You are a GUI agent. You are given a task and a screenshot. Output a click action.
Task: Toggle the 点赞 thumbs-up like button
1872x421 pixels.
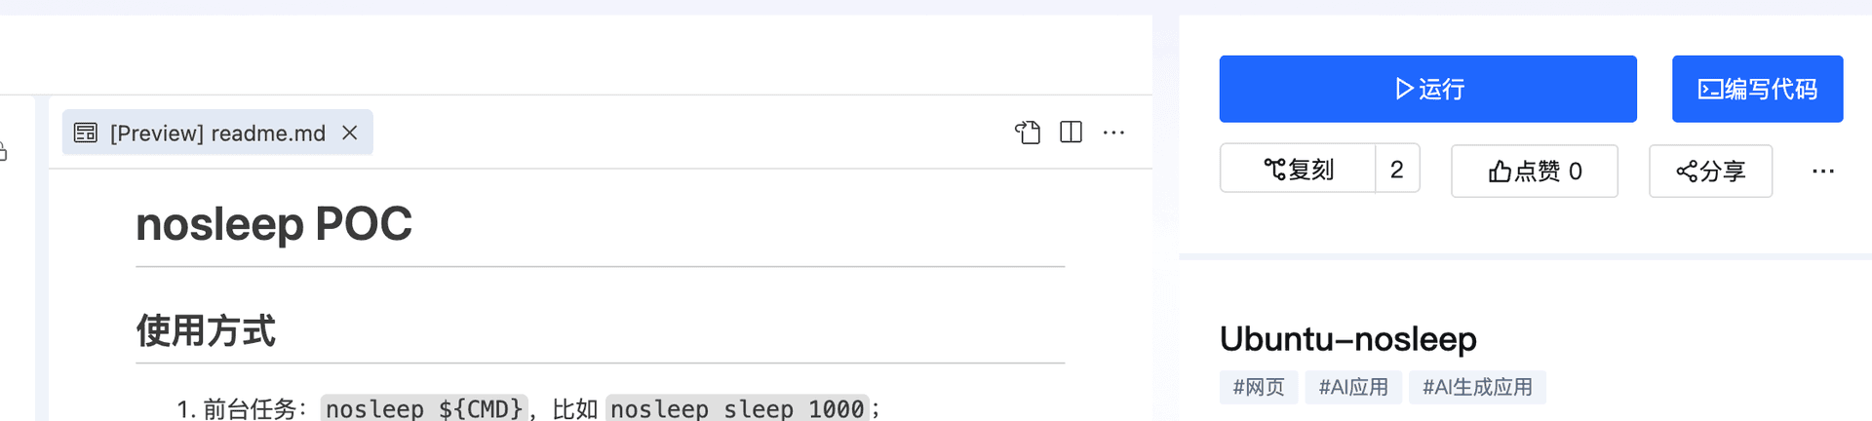point(1534,172)
